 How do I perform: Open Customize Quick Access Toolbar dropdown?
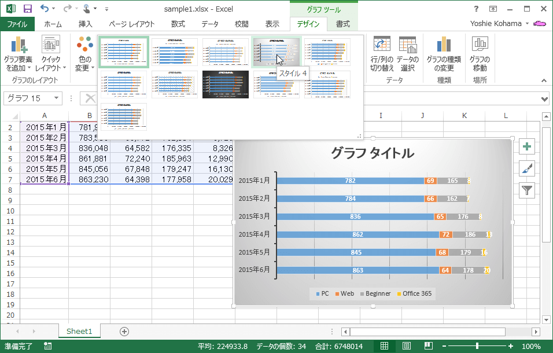click(x=106, y=9)
